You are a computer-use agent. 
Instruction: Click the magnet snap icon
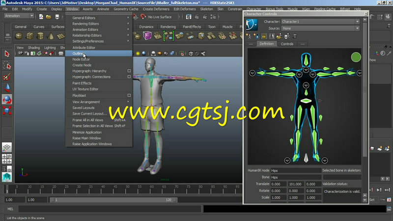(x=143, y=17)
